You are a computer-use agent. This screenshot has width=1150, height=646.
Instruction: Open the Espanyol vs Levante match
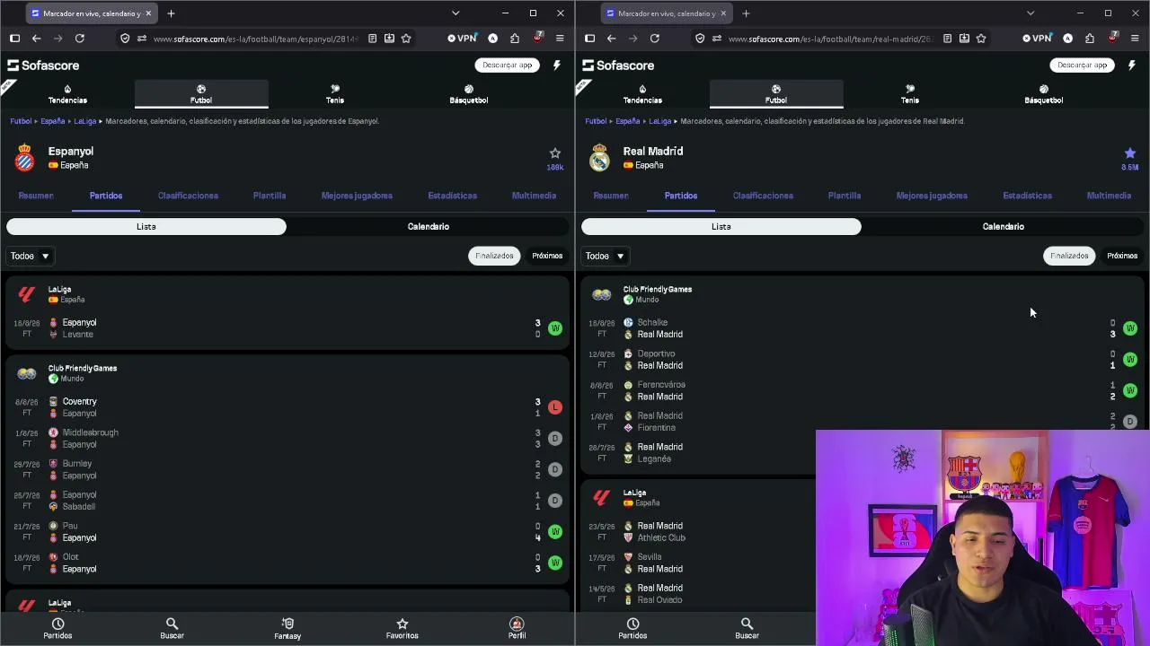pyautogui.click(x=287, y=328)
